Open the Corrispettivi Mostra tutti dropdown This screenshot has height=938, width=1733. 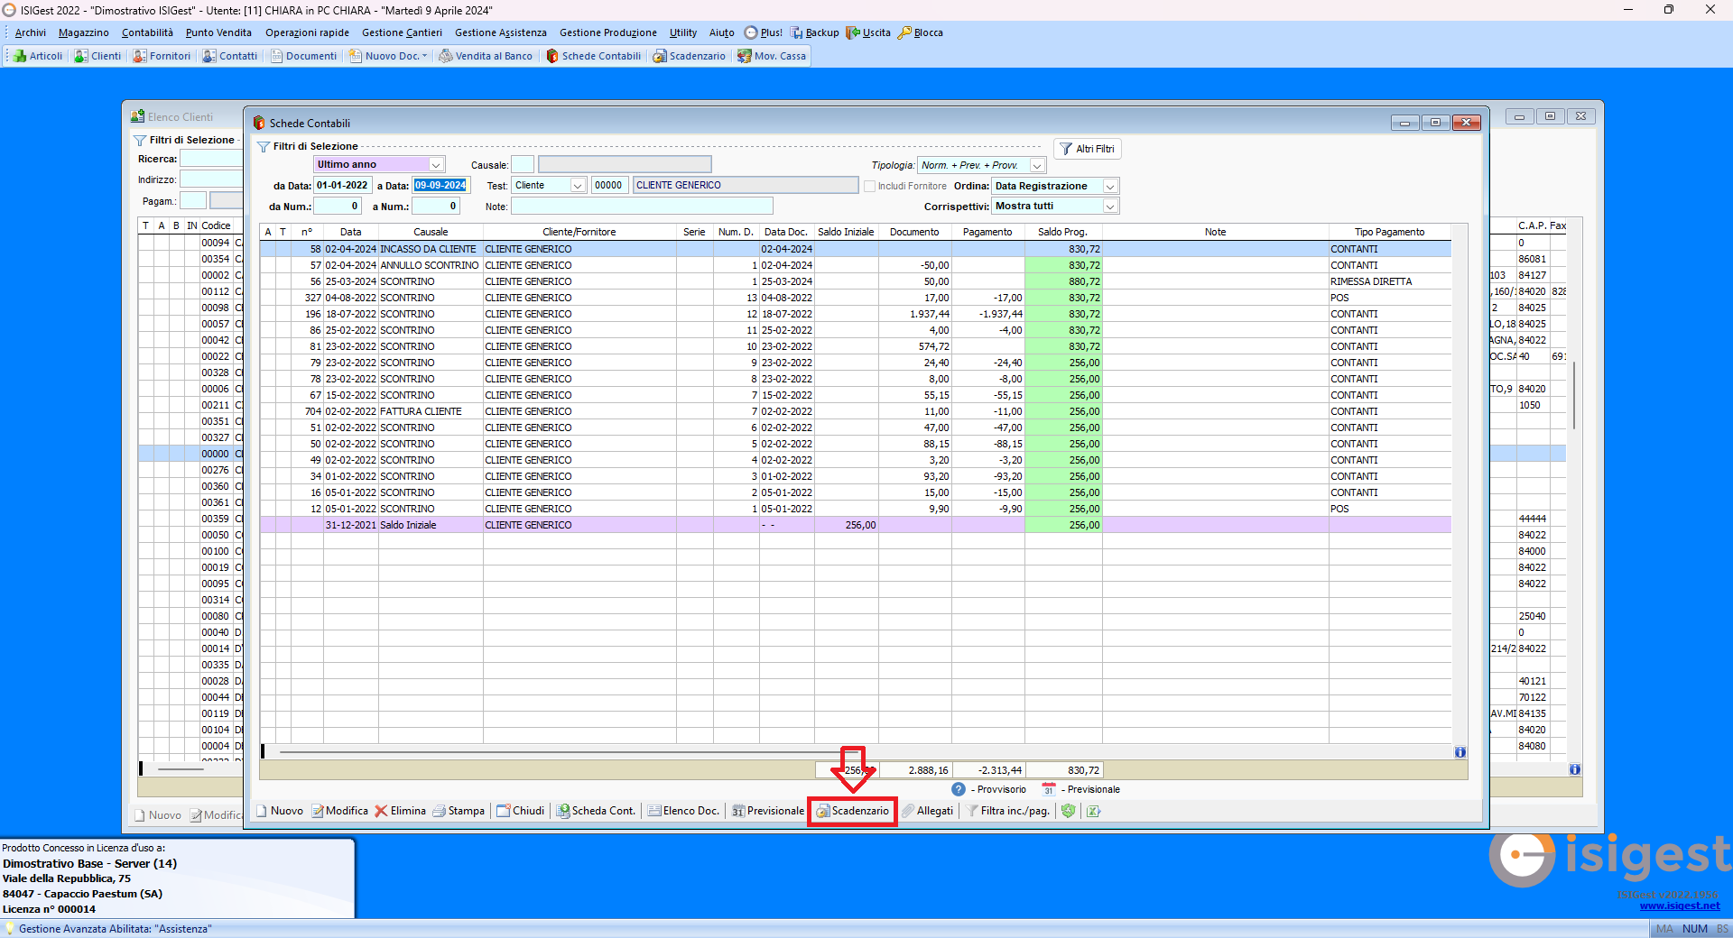[x=1111, y=206]
